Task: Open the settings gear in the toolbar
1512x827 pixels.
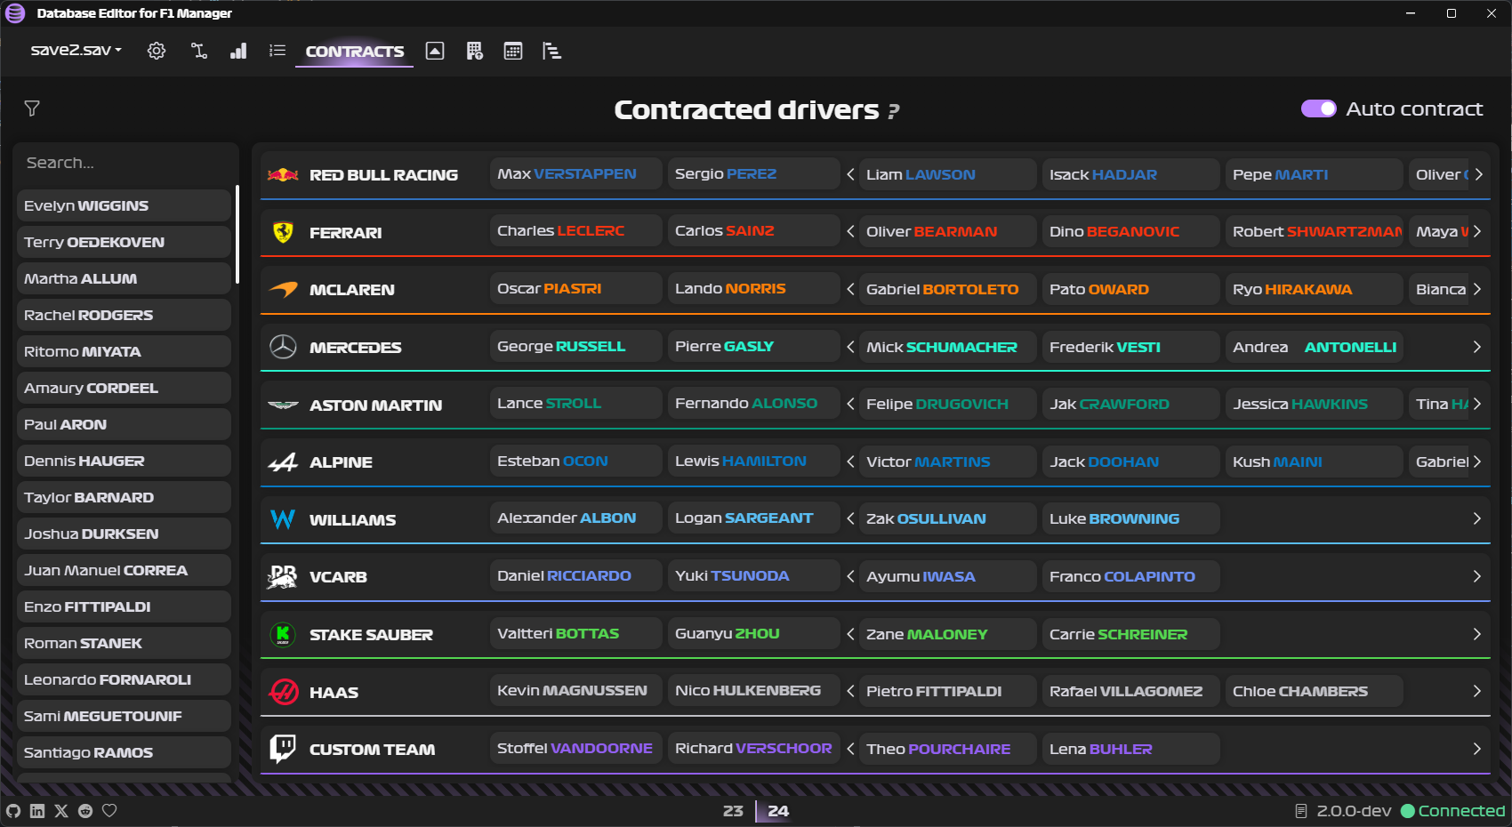Action: [157, 51]
